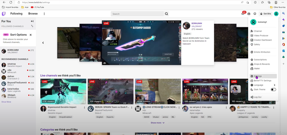Open Other favorites folder

pyautogui.click(x=278, y=7)
